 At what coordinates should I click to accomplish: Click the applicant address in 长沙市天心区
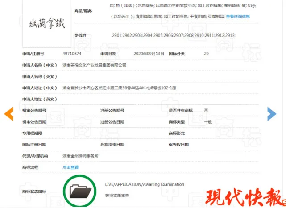[119, 88]
